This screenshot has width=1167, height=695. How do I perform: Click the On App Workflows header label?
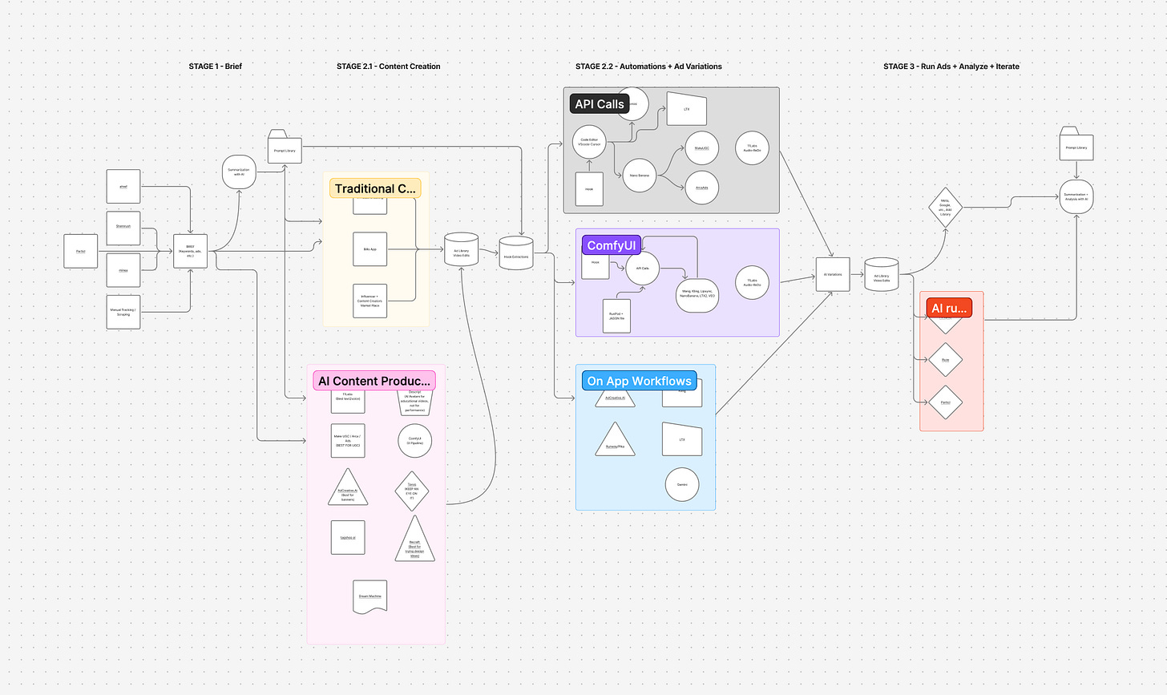click(x=640, y=380)
